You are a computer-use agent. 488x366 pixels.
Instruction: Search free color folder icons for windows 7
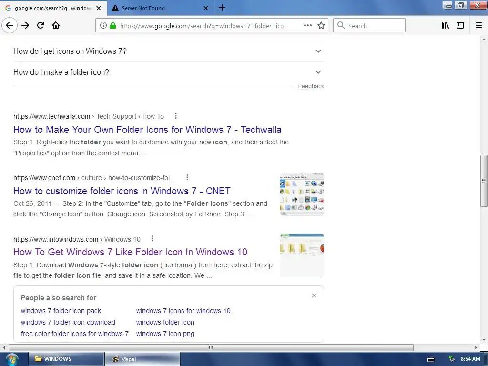[75, 334]
